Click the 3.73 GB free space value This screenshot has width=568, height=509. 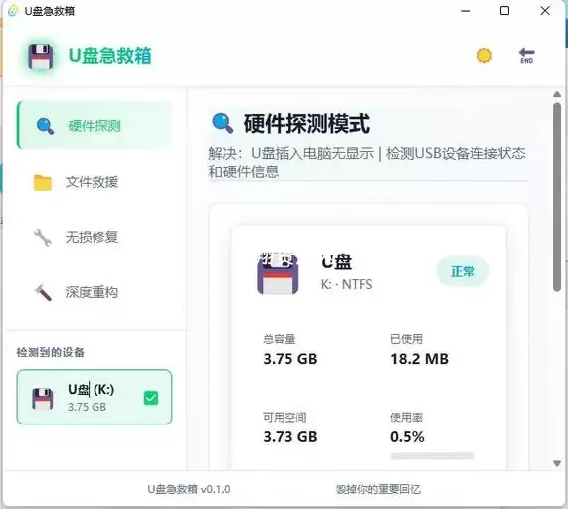point(290,437)
